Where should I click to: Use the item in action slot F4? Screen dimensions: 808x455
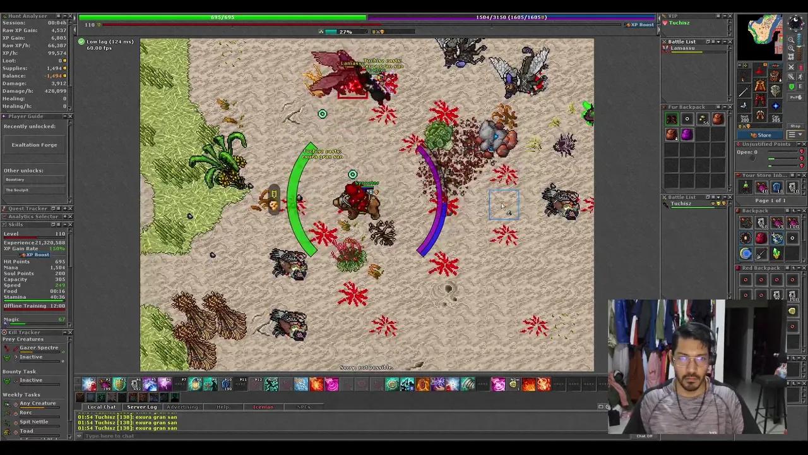135,384
